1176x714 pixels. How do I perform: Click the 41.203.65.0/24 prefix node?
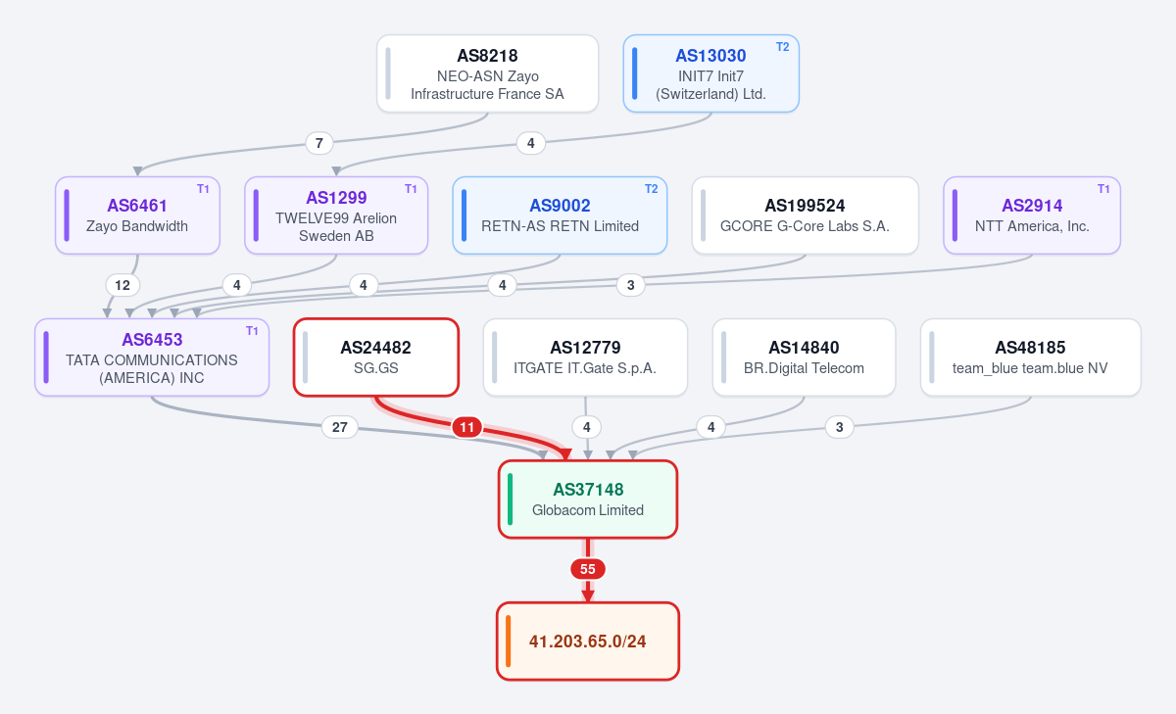point(588,642)
